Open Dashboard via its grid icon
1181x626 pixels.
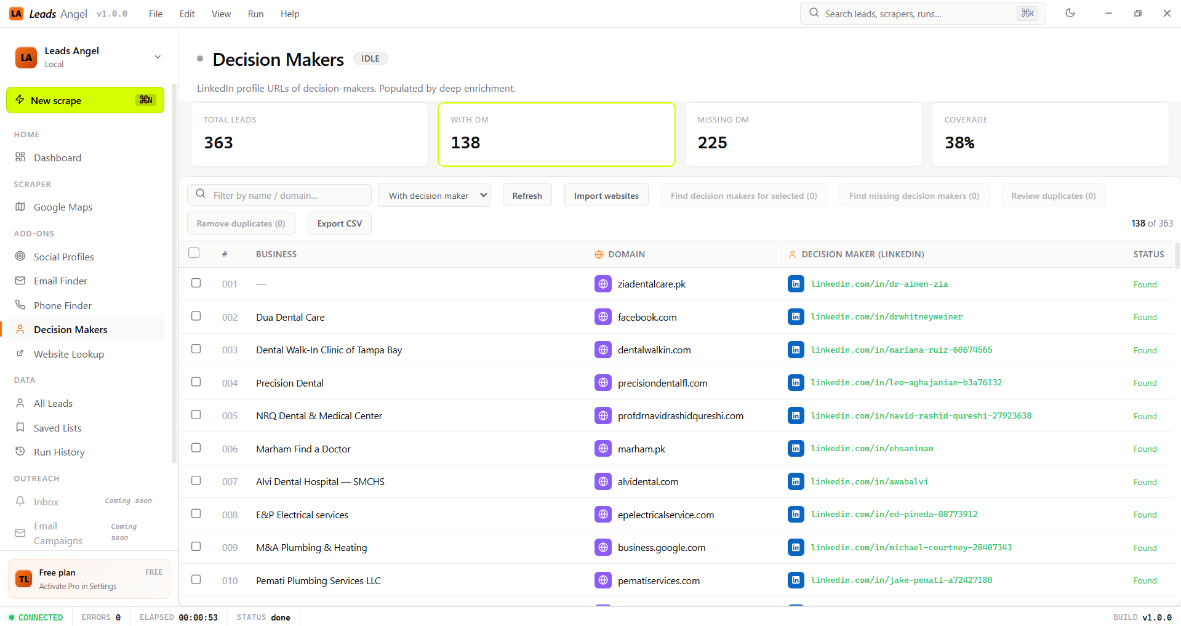pos(20,157)
